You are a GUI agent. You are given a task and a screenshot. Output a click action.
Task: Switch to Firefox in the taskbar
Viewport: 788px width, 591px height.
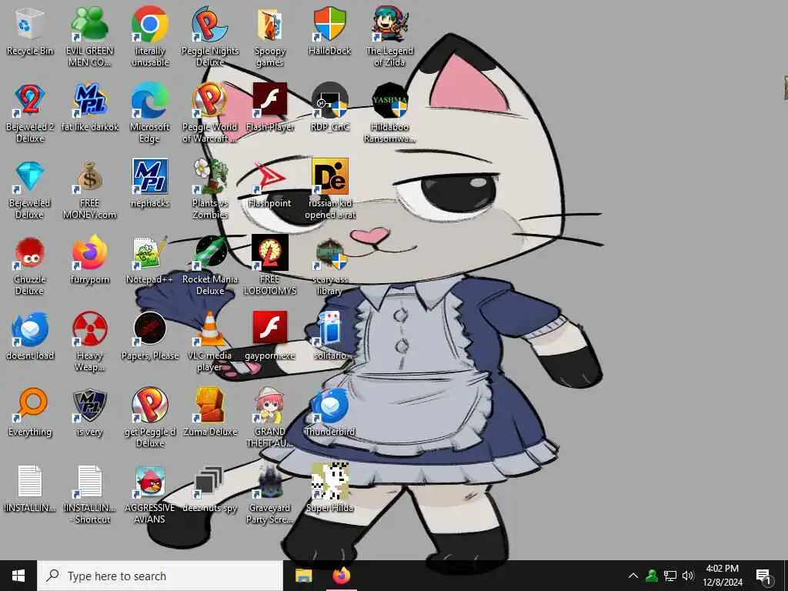(x=341, y=576)
